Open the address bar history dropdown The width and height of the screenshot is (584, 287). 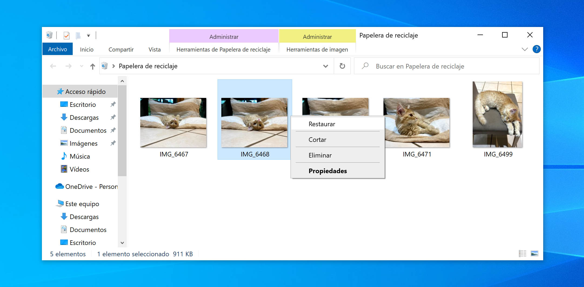click(326, 66)
